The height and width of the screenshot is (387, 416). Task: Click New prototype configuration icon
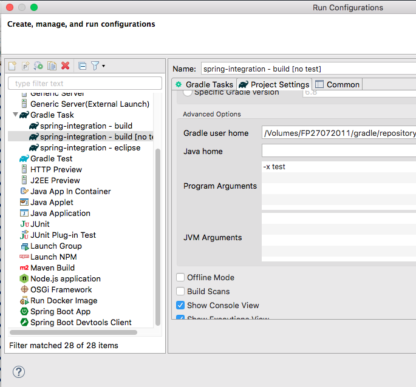point(26,66)
